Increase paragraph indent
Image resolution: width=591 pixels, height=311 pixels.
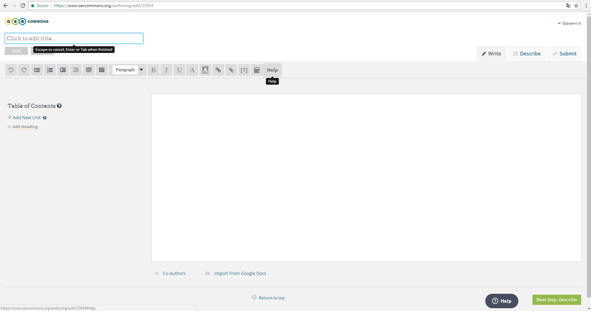click(63, 70)
